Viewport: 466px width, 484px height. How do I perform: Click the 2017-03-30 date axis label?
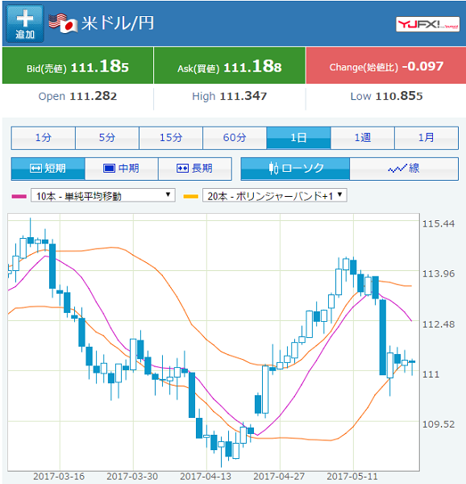point(132,476)
